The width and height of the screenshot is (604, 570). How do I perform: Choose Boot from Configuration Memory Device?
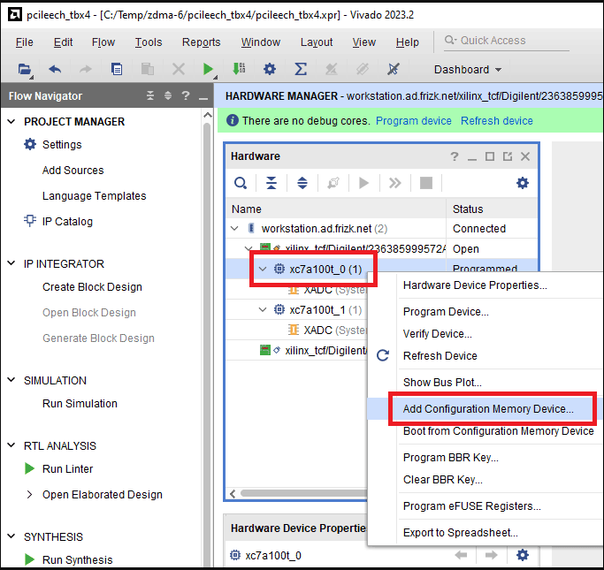[498, 431]
